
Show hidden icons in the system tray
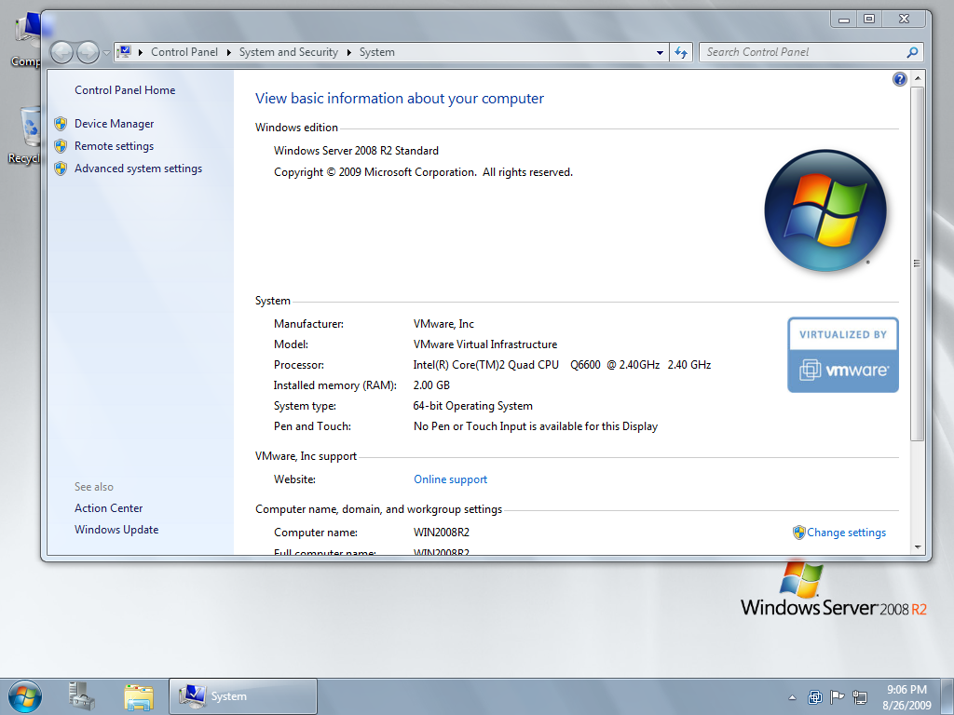click(793, 697)
